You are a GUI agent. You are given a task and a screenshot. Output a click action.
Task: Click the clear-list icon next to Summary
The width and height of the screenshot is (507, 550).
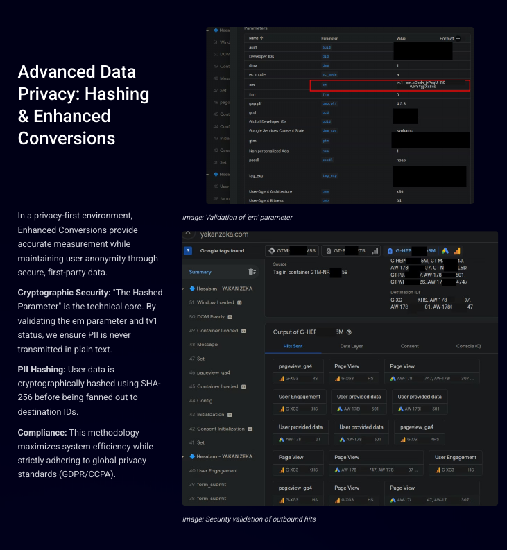click(252, 272)
